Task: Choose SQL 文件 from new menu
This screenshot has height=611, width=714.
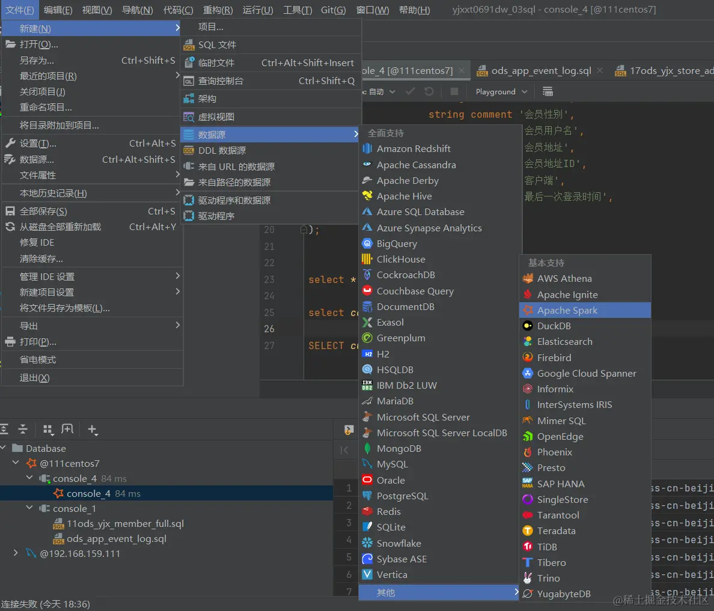Action: point(270,44)
